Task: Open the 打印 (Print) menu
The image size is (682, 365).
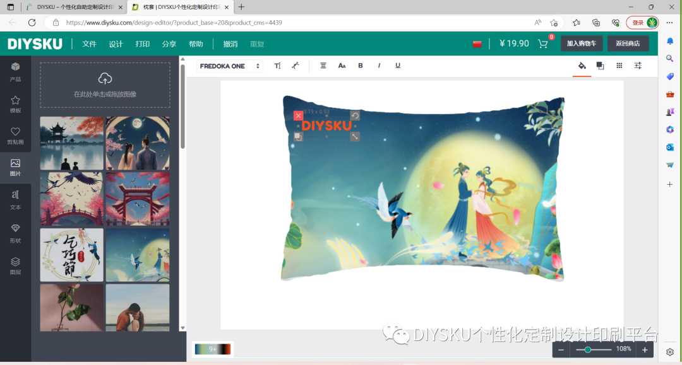Action: tap(142, 44)
